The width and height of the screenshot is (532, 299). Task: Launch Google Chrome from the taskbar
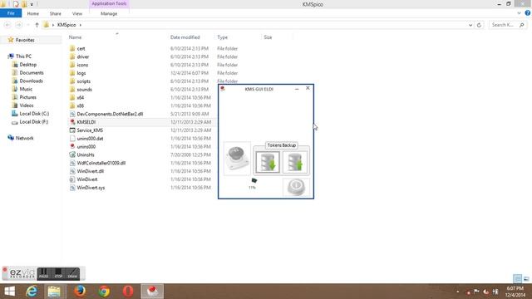pos(104,292)
